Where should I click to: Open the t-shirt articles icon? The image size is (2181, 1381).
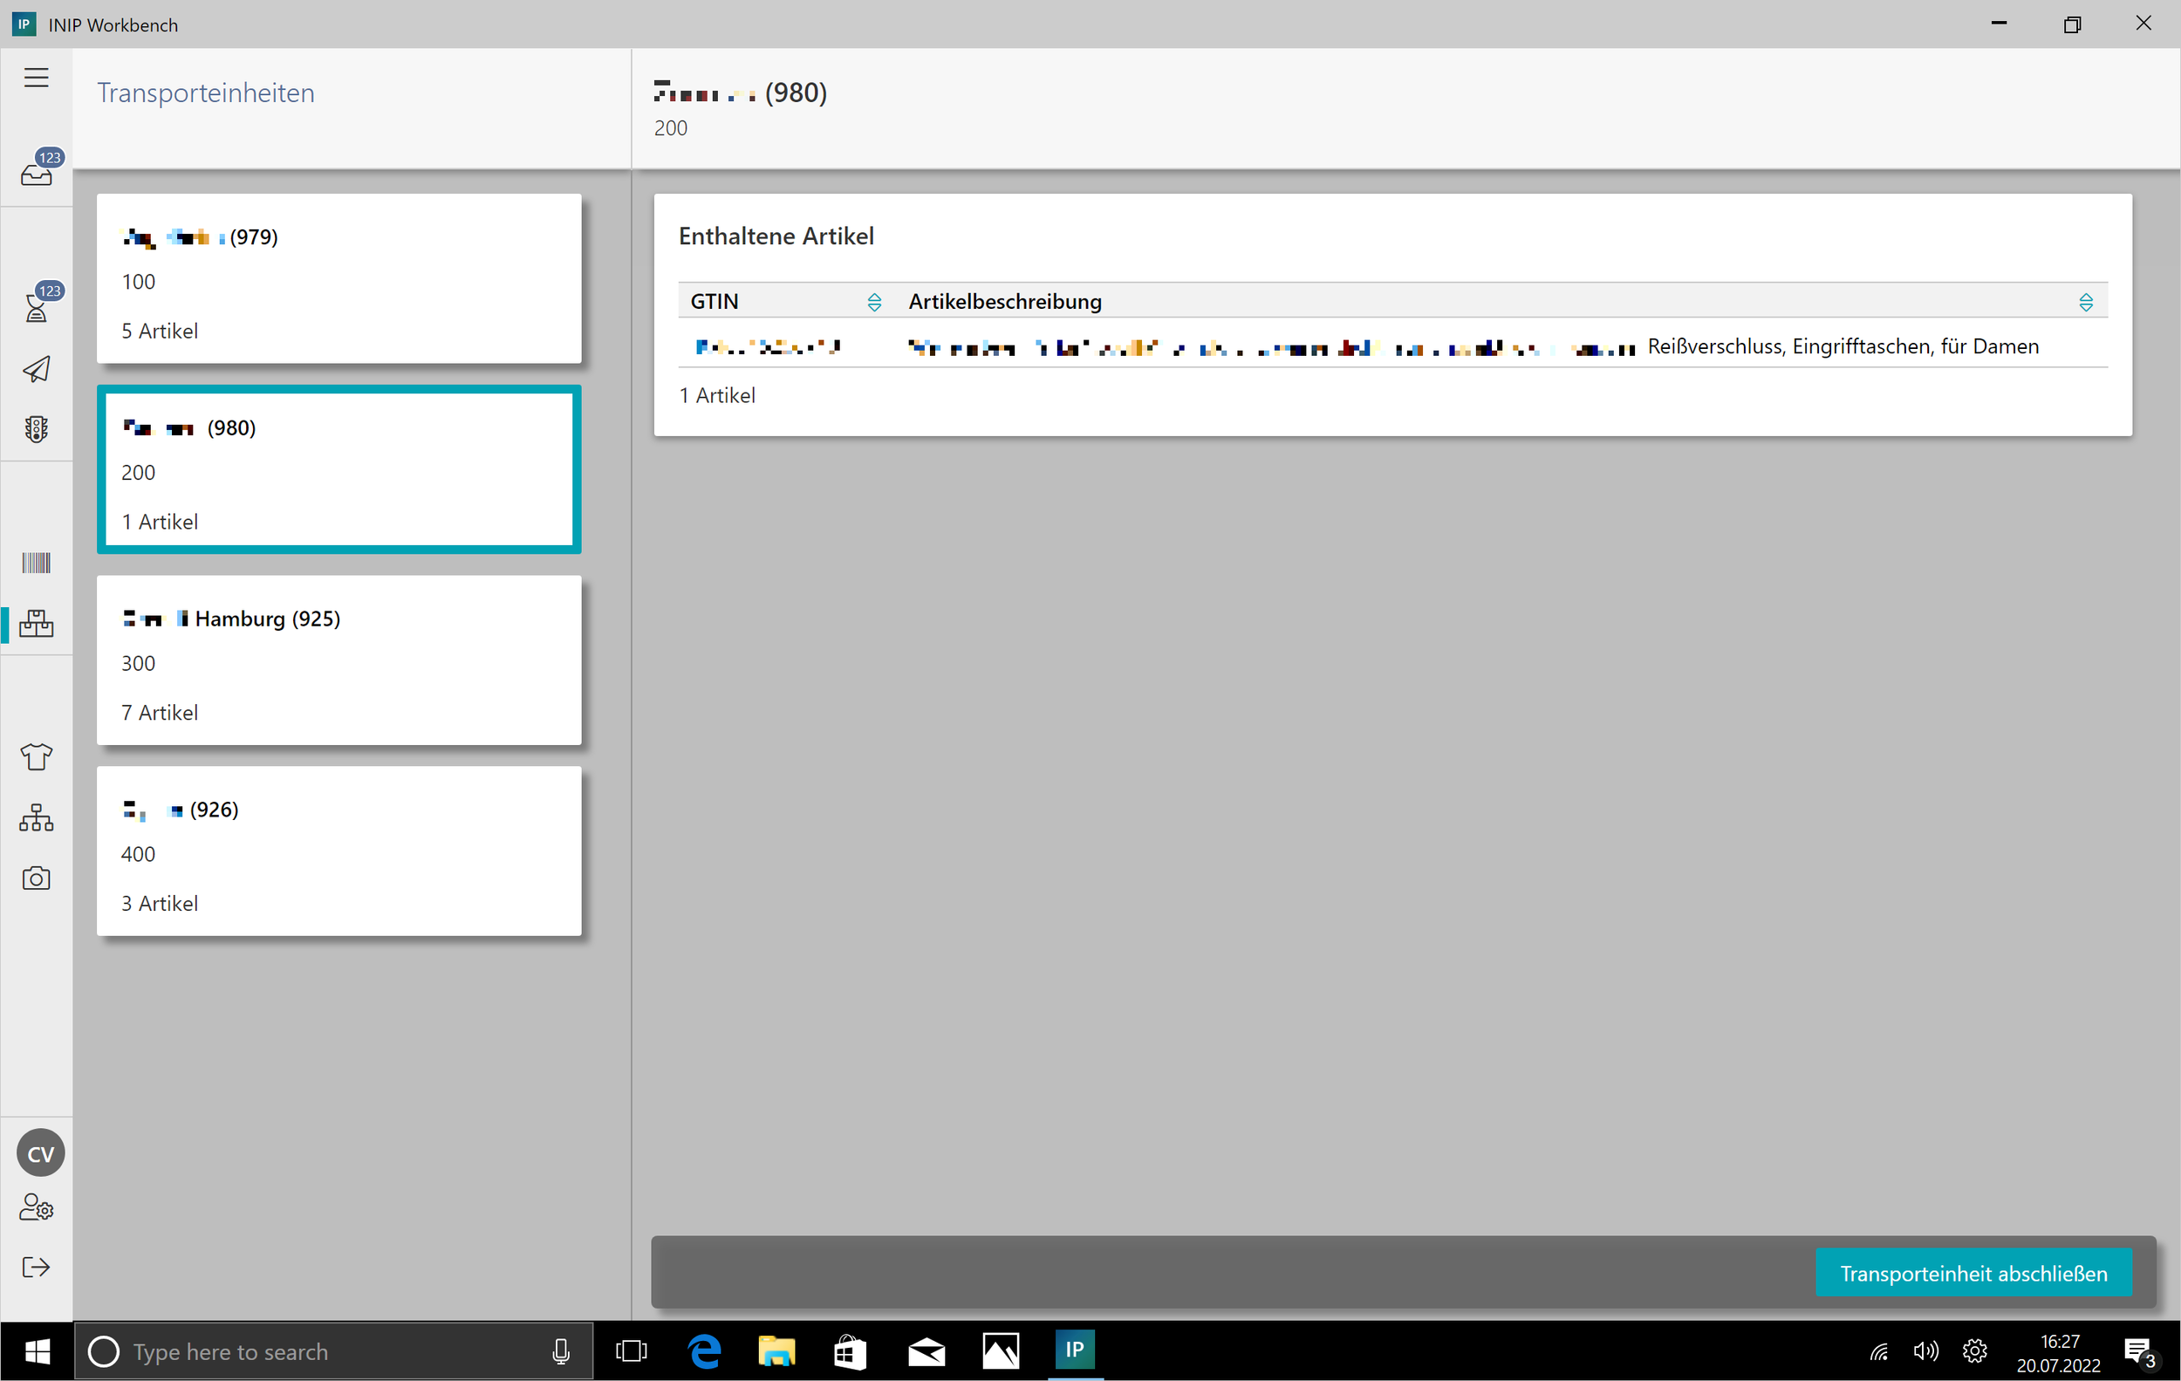tap(37, 756)
